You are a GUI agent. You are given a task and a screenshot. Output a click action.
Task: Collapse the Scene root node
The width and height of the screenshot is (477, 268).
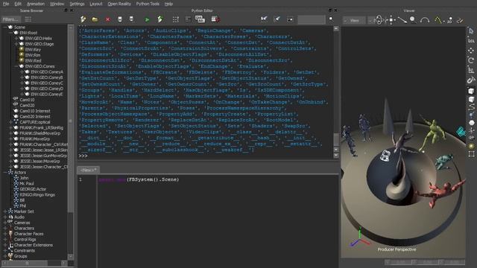pyautogui.click(x=5, y=27)
